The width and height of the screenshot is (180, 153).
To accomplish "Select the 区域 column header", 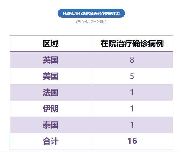I will [51, 44].
